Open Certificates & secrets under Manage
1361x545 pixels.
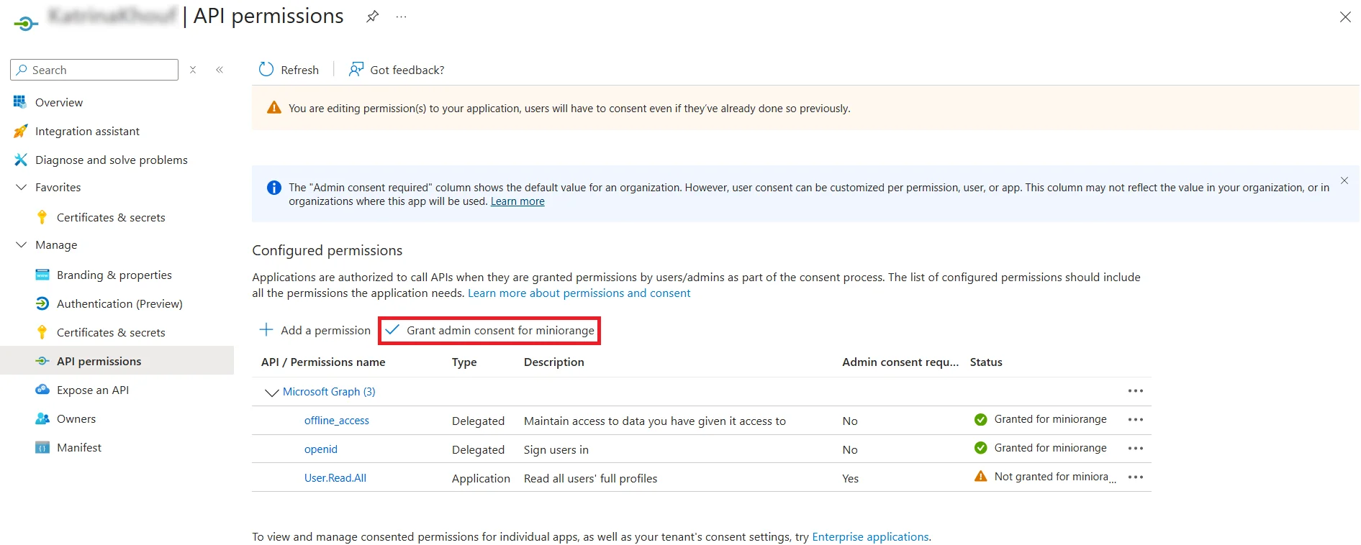pos(111,332)
